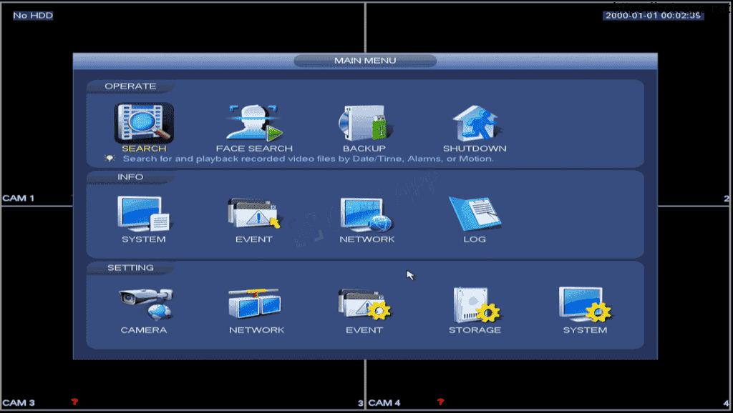Click the date and time display
The height and width of the screenshot is (413, 733).
(653, 15)
